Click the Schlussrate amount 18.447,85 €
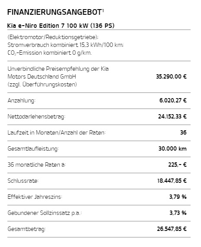This screenshot has width=201, height=247. click(x=172, y=181)
